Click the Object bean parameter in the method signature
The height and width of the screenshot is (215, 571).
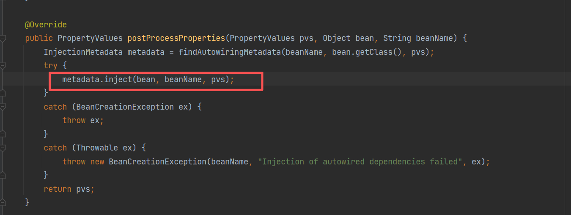click(349, 38)
